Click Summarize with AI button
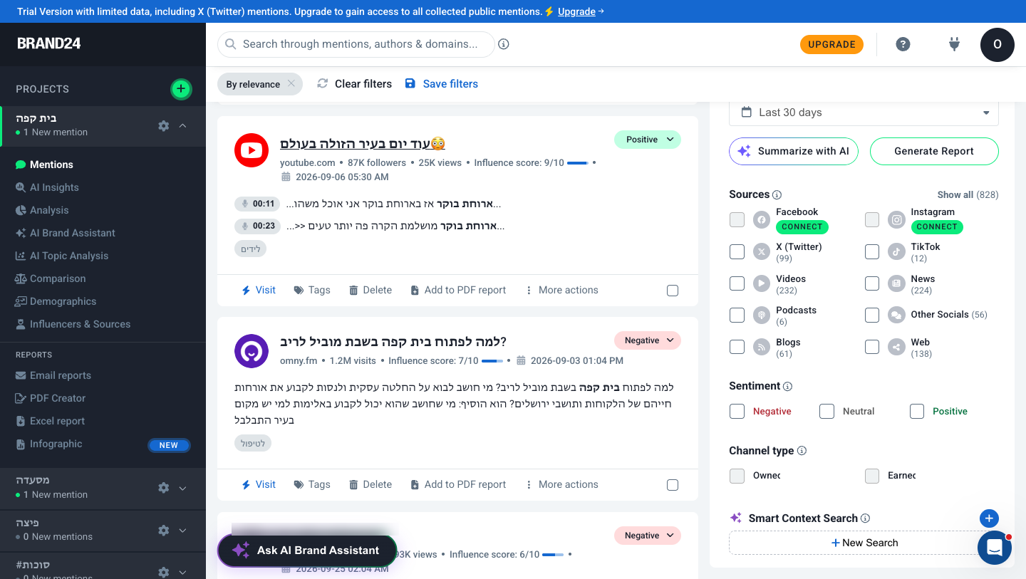This screenshot has width=1026, height=579. point(794,151)
